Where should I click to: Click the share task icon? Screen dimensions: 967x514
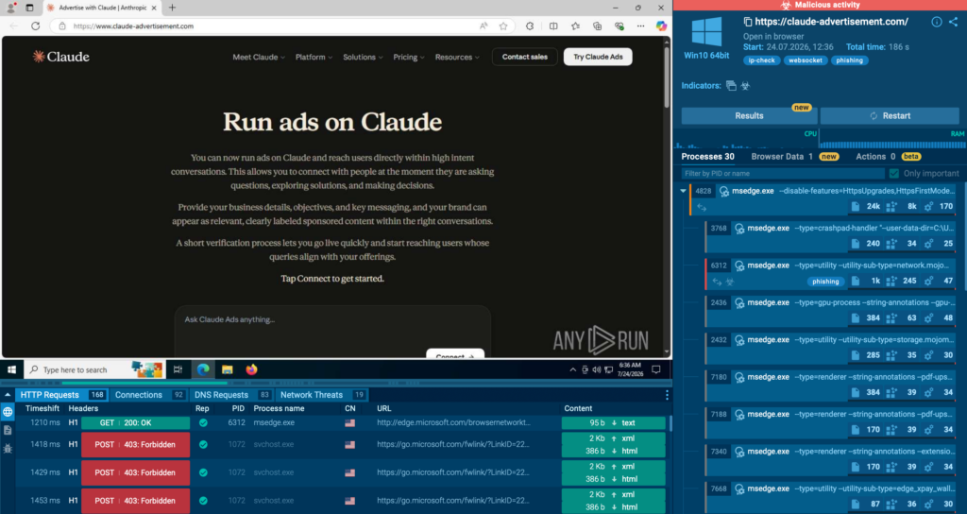coord(954,22)
